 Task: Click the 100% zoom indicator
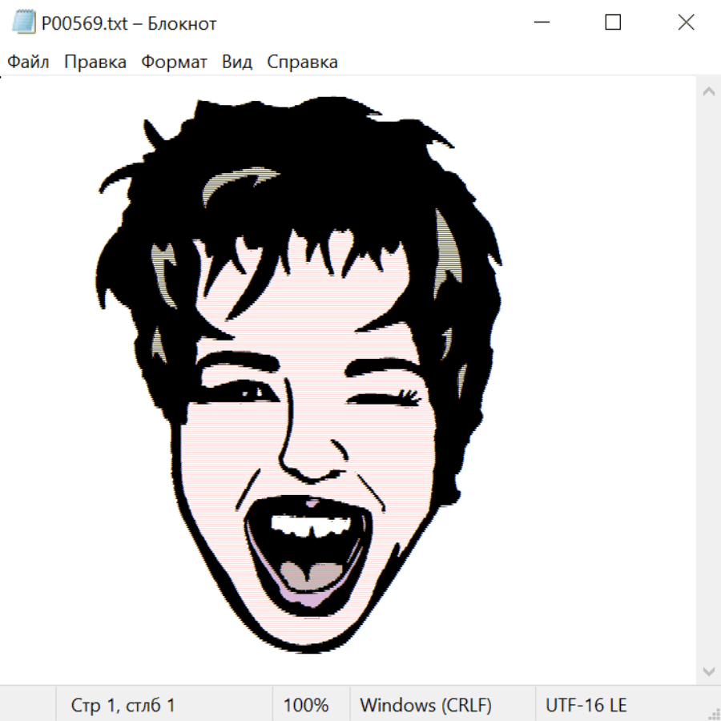coord(306,706)
